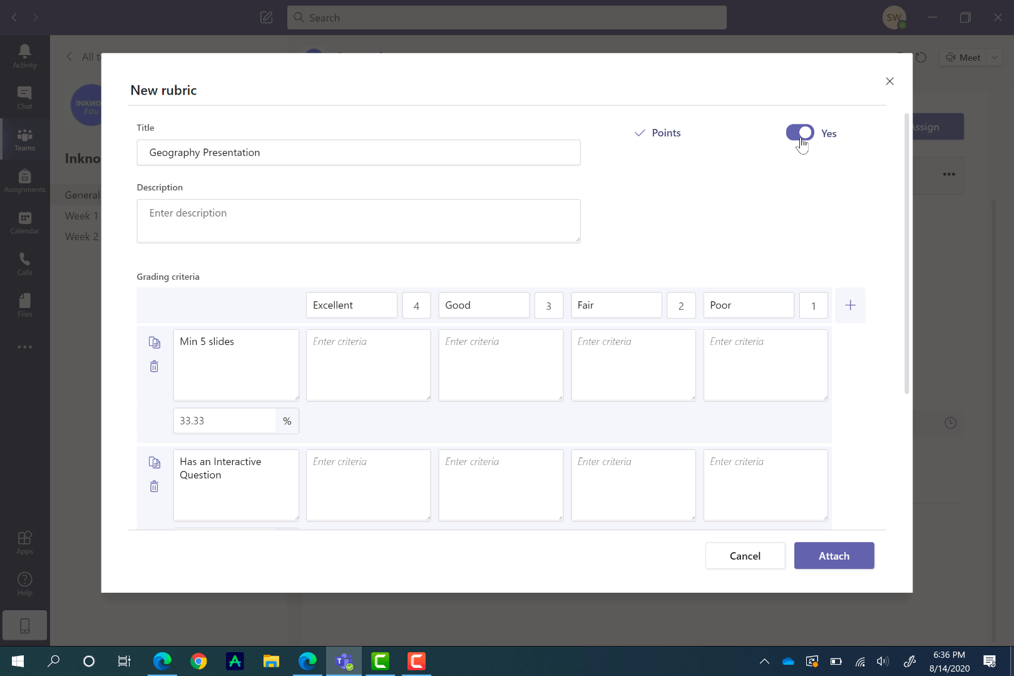
Task: Disable the Points toggle
Action: coord(799,133)
